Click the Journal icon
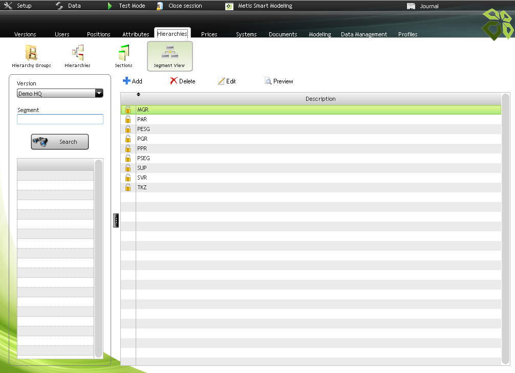This screenshot has width=515, height=373. pos(411,6)
